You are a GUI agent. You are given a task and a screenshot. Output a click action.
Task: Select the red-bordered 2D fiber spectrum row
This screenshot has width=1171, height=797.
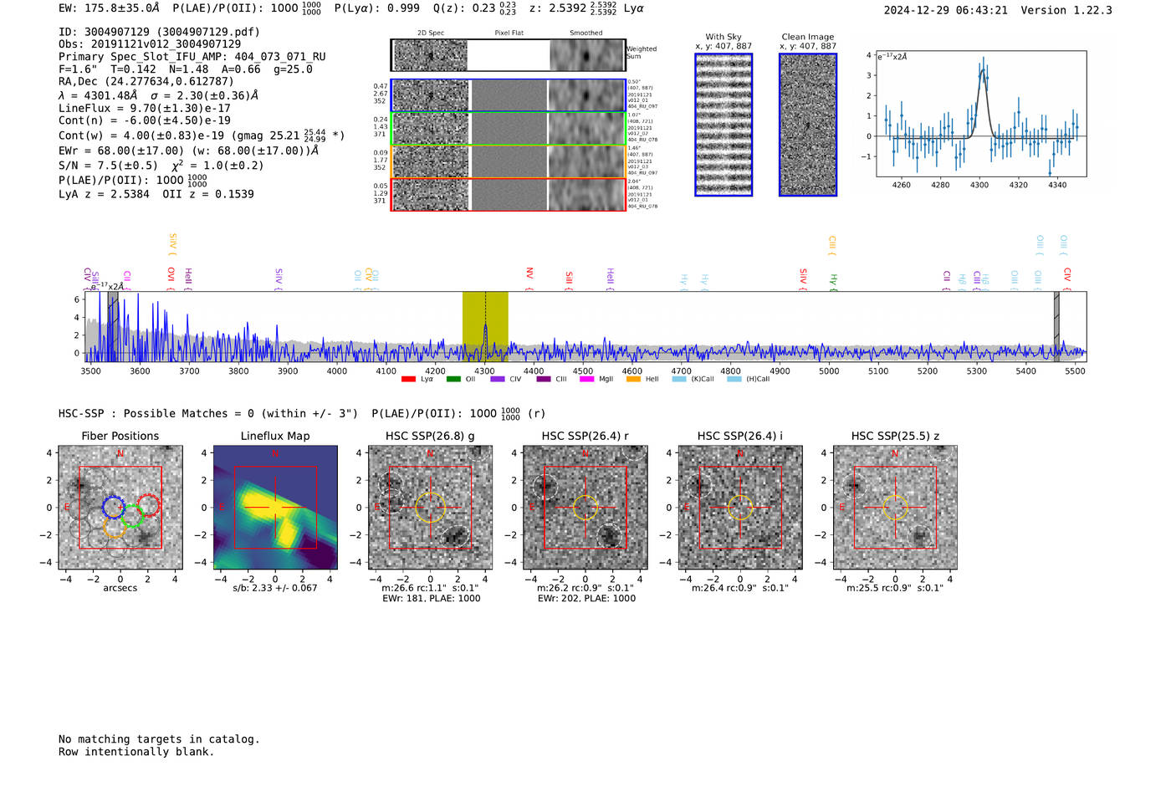pos(508,195)
